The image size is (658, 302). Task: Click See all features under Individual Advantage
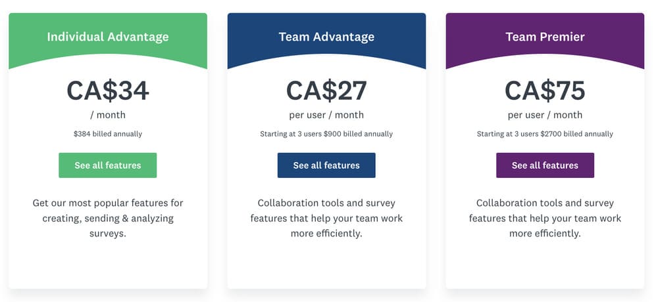click(x=108, y=165)
